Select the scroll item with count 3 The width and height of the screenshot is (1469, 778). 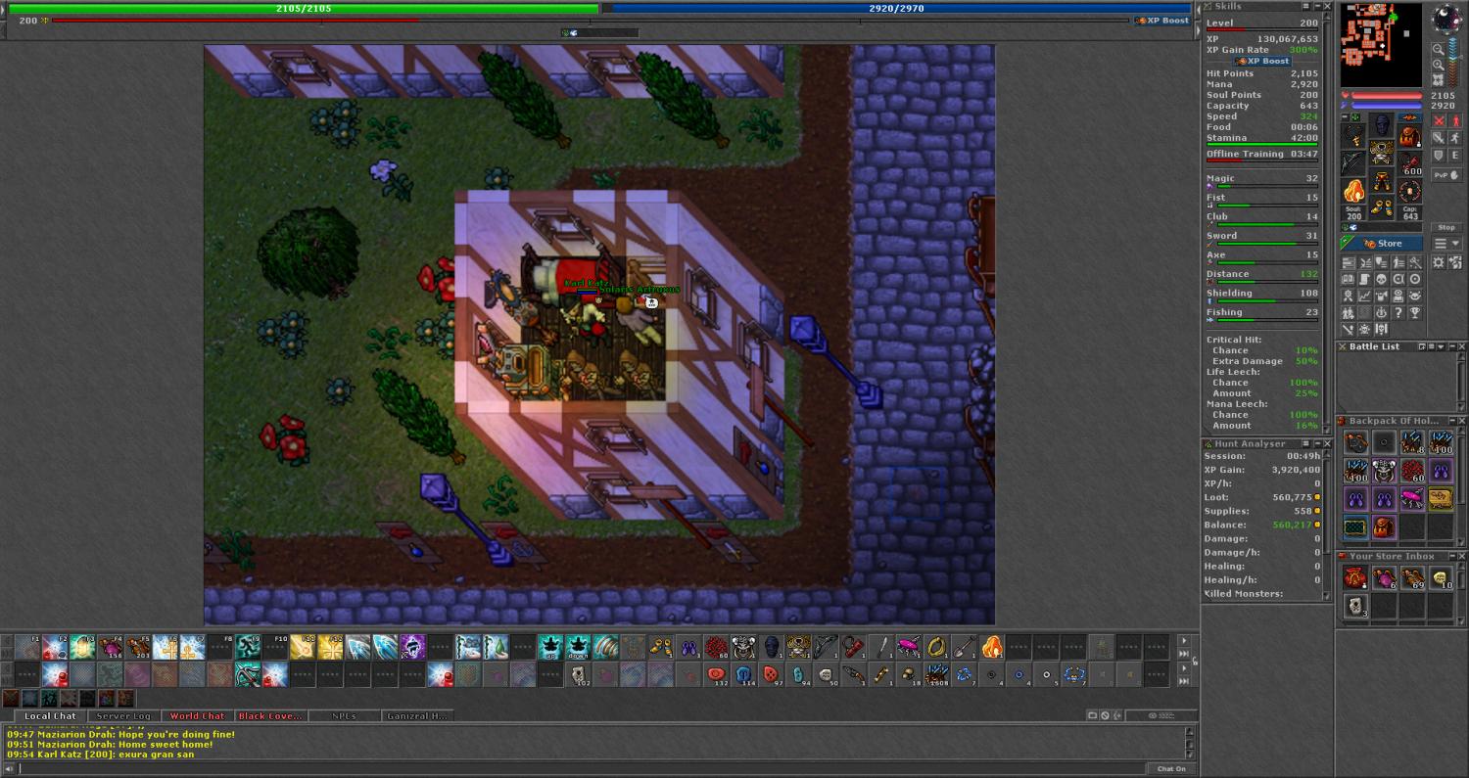tap(1355, 607)
